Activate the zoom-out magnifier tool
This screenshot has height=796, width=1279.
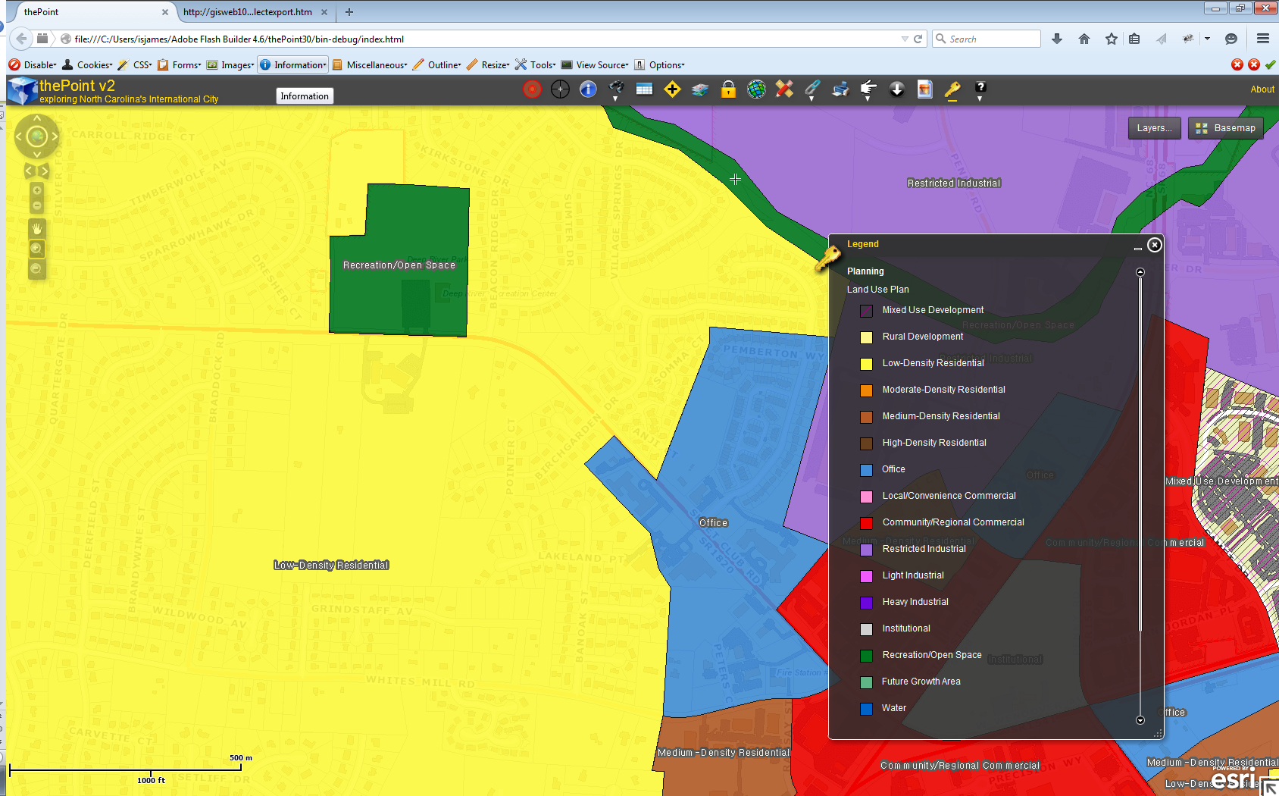[x=36, y=269]
